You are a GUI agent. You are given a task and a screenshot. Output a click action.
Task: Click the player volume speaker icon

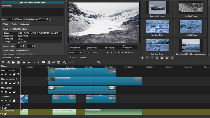[132, 52]
